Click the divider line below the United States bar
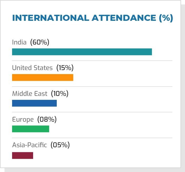 coord(92,86)
